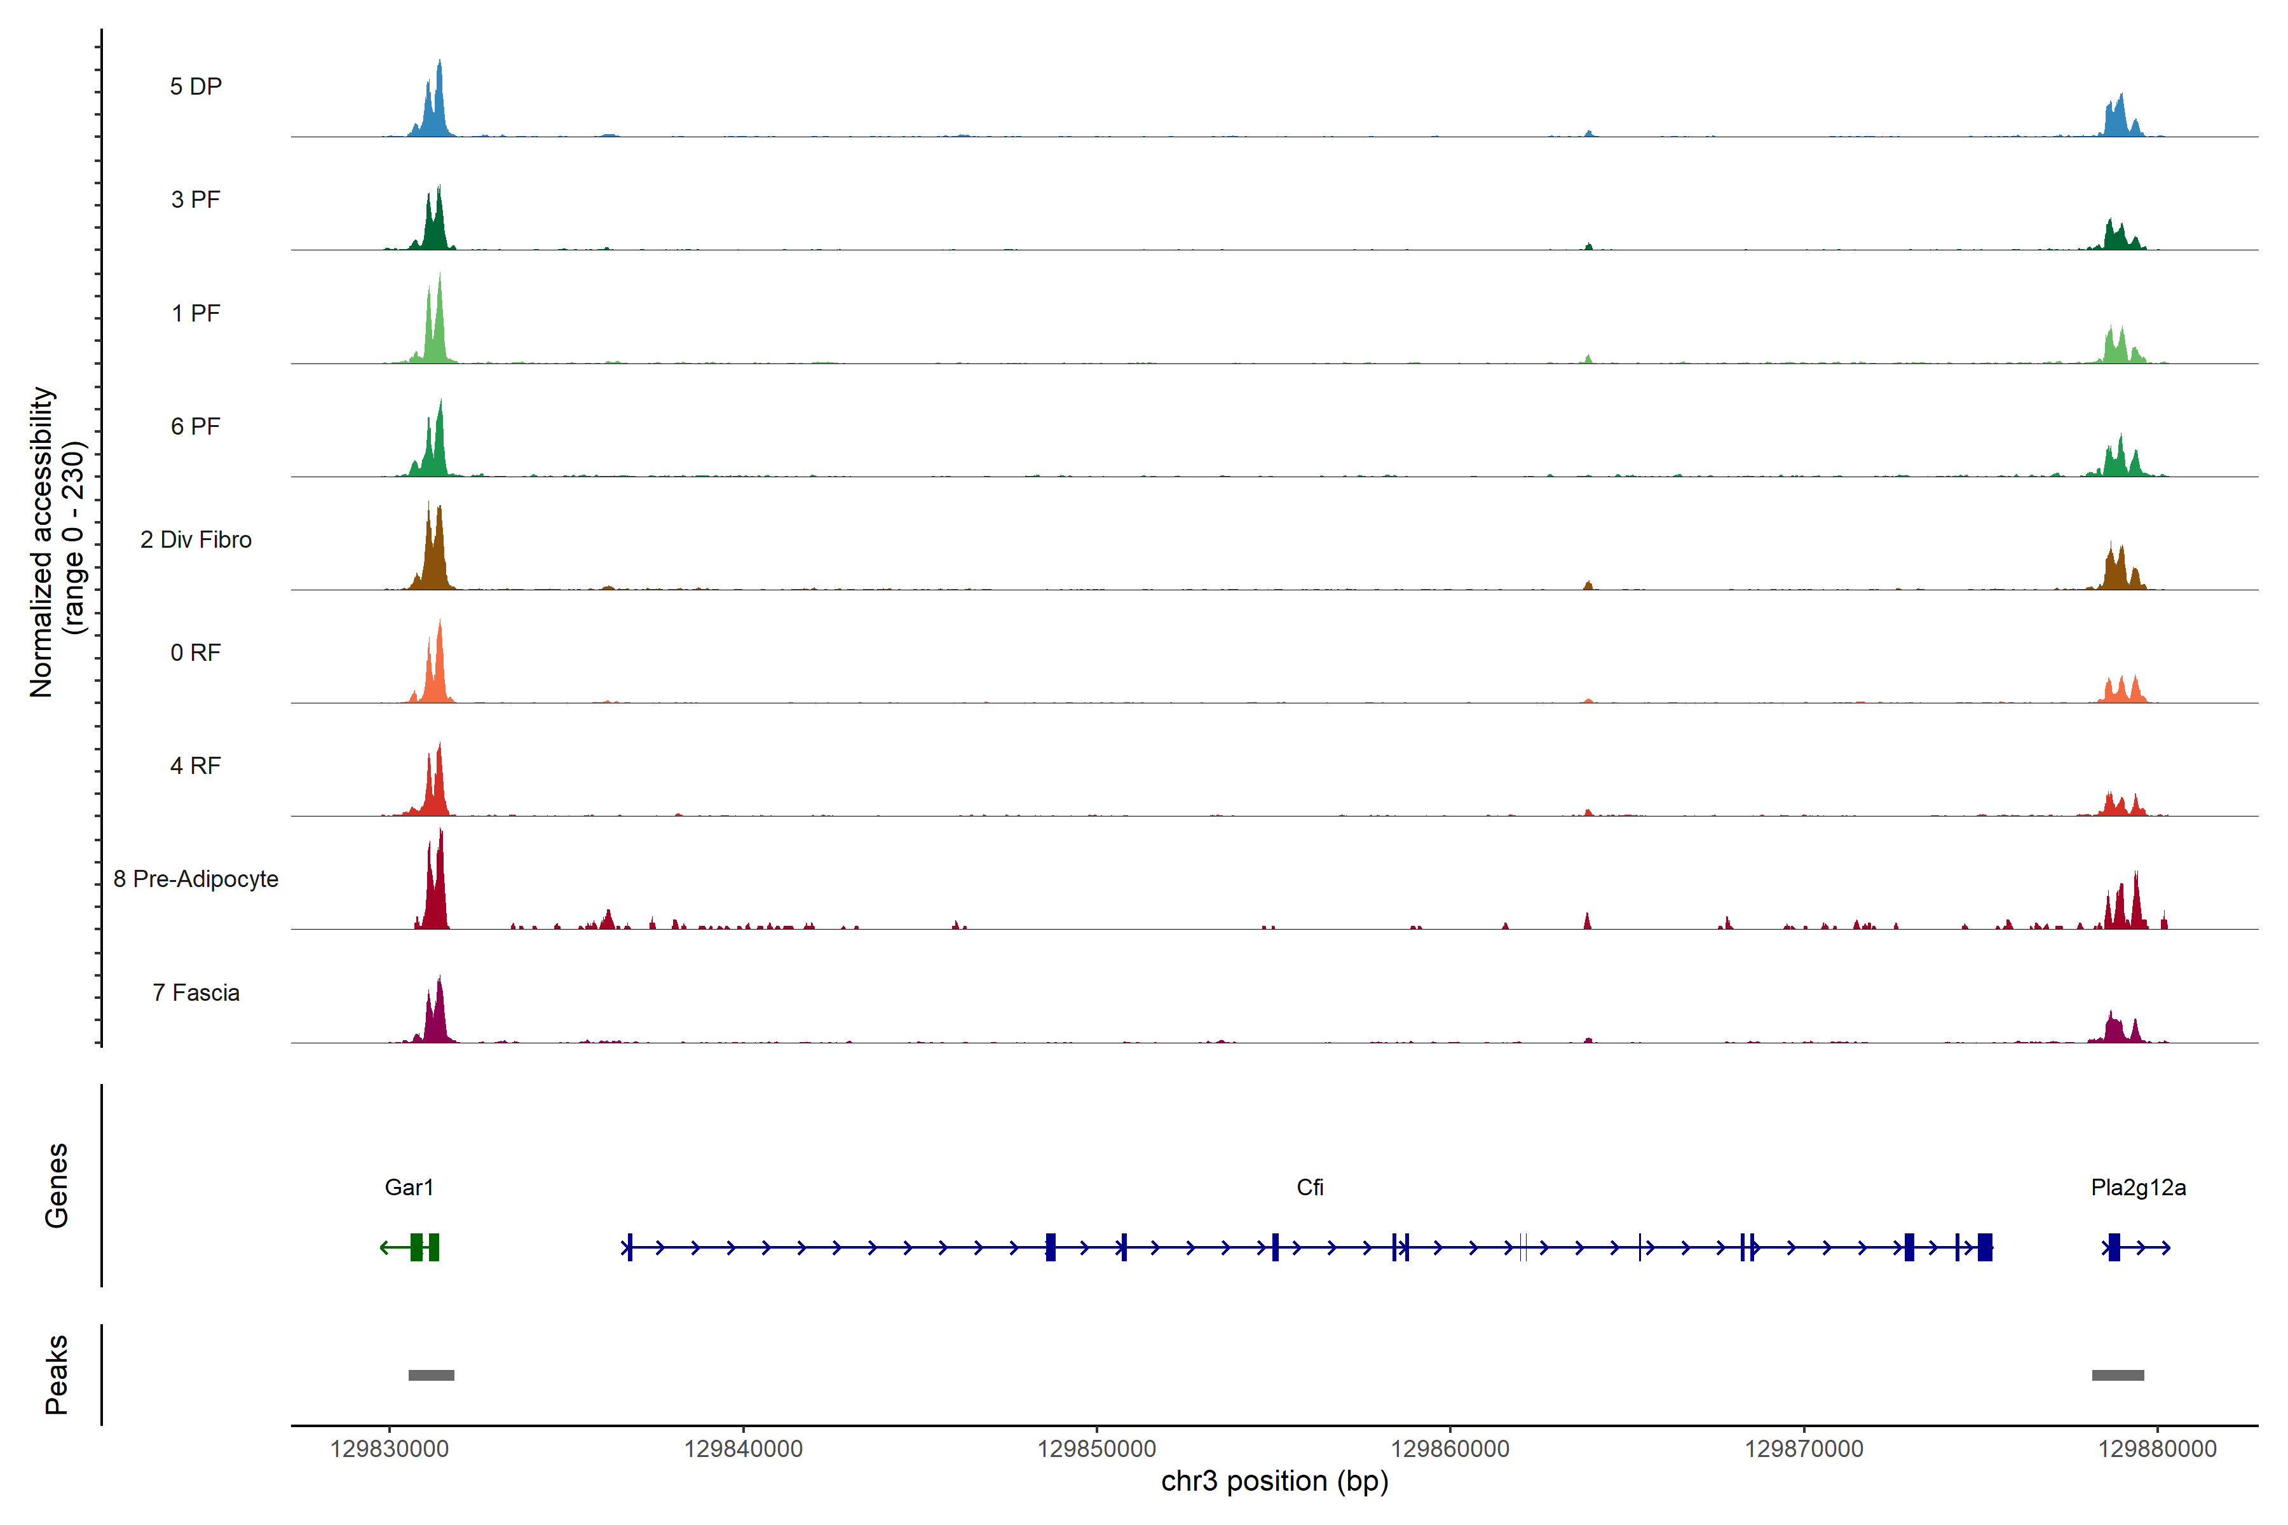Click the gray peak bar under Gar1
This screenshot has width=2288, height=1525.
point(431,1375)
